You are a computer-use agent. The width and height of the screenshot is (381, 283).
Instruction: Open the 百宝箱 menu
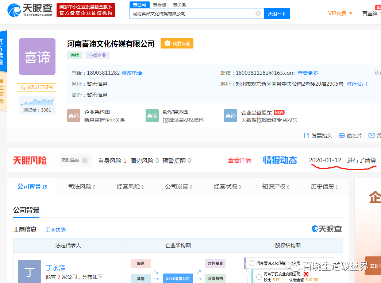tap(371, 13)
